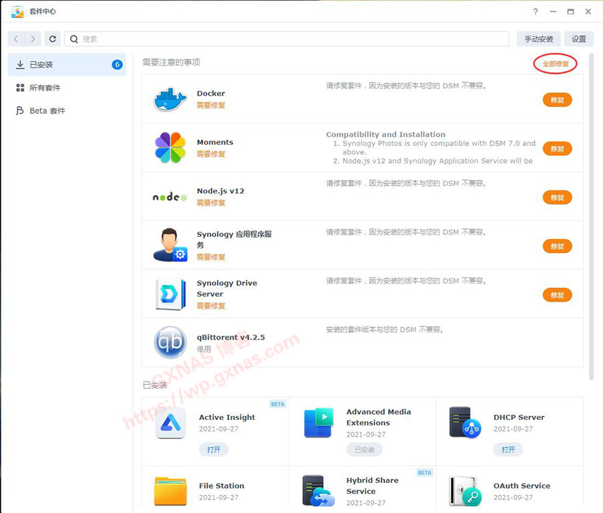Click the DHCP Server package icon
Viewport: 603px width, 513px height.
pyautogui.click(x=465, y=423)
